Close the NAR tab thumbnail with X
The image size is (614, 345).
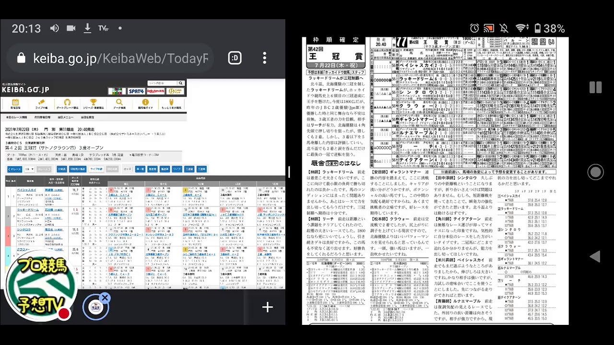[105, 298]
